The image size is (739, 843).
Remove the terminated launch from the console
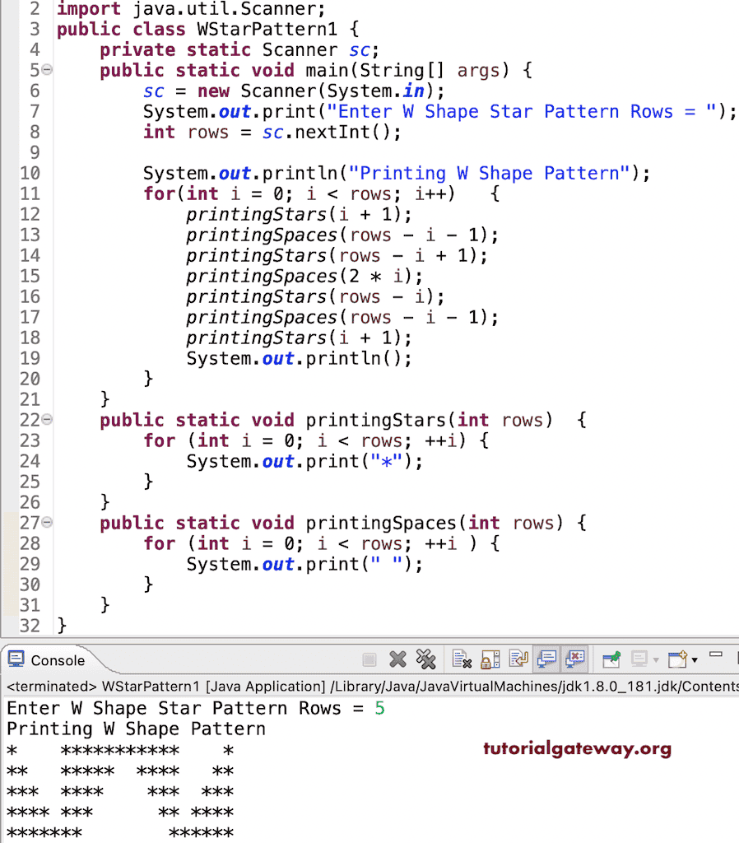point(397,659)
